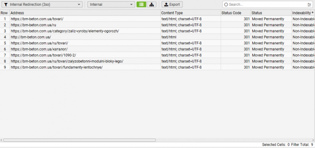Viewport: 315px width, 148px height.
Task: Select the zalyzobetonni-modulni-bloky-lego URL
Action: coord(67,61)
